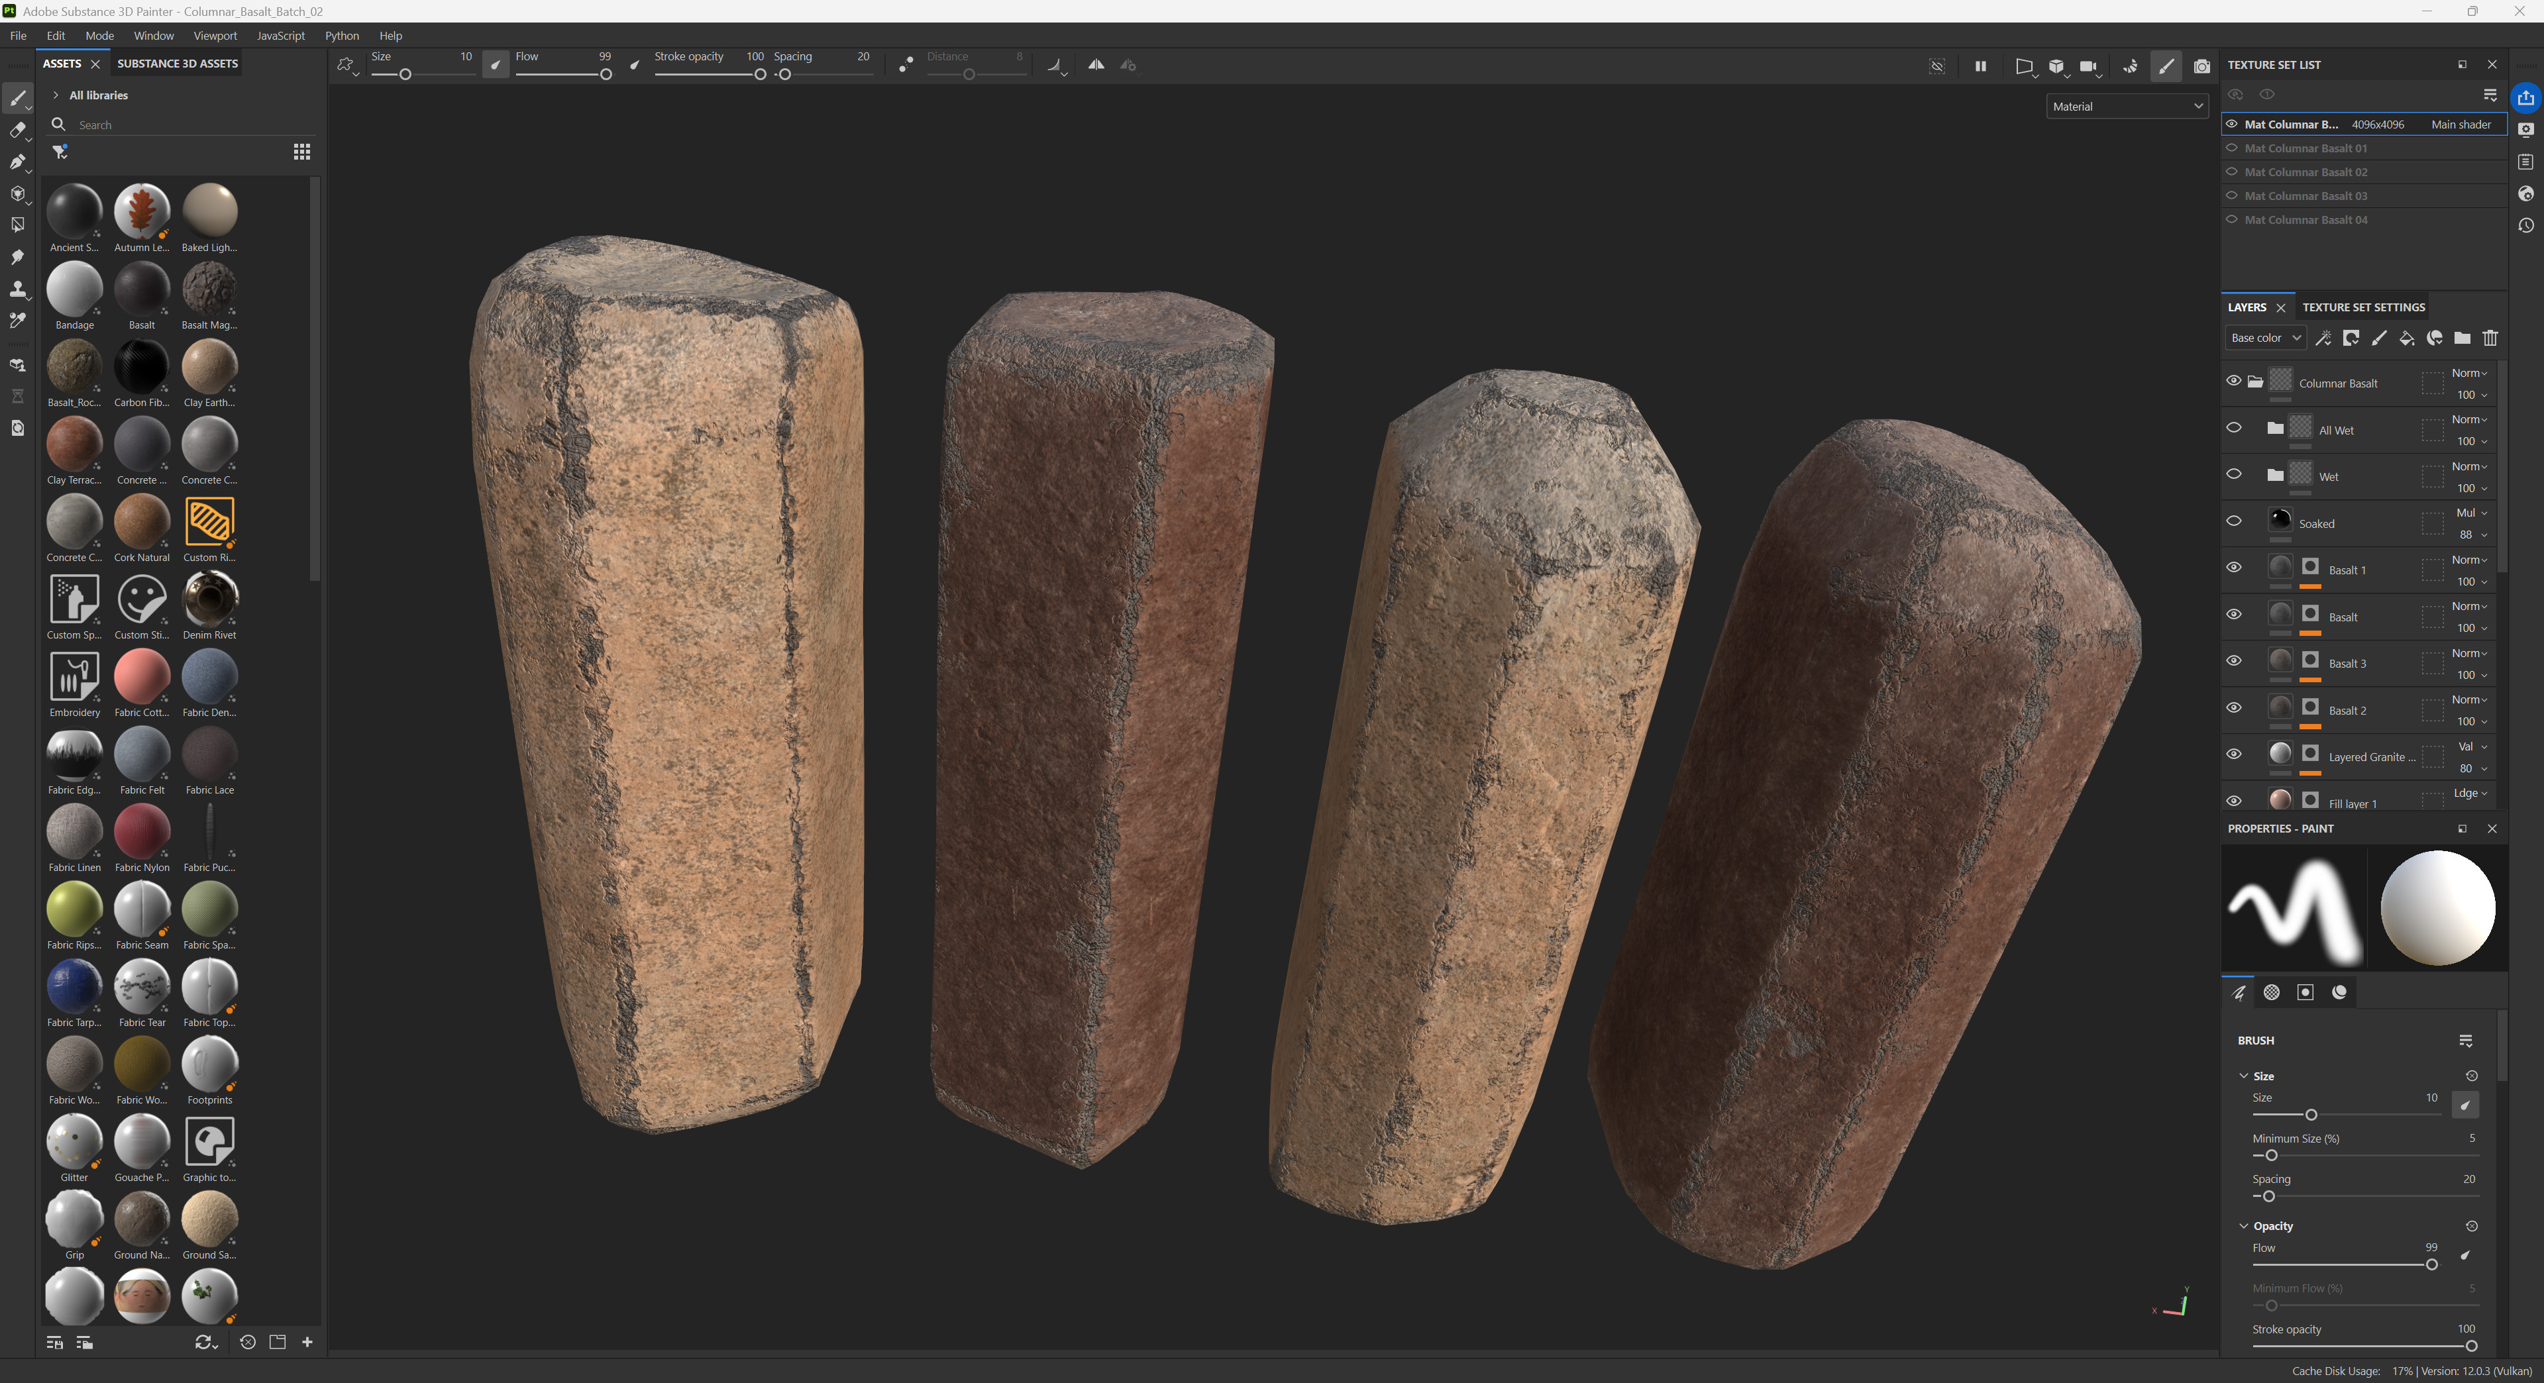Image resolution: width=2544 pixels, height=1383 pixels.
Task: Toggle lazy mouse icon
Action: 906,65
